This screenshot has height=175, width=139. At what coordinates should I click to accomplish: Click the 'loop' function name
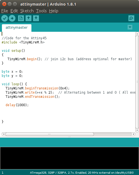(x=15, y=84)
